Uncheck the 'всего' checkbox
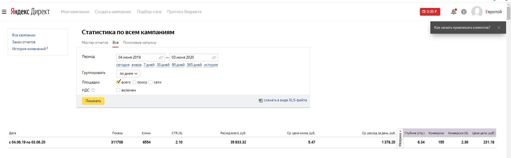 pos(119,82)
